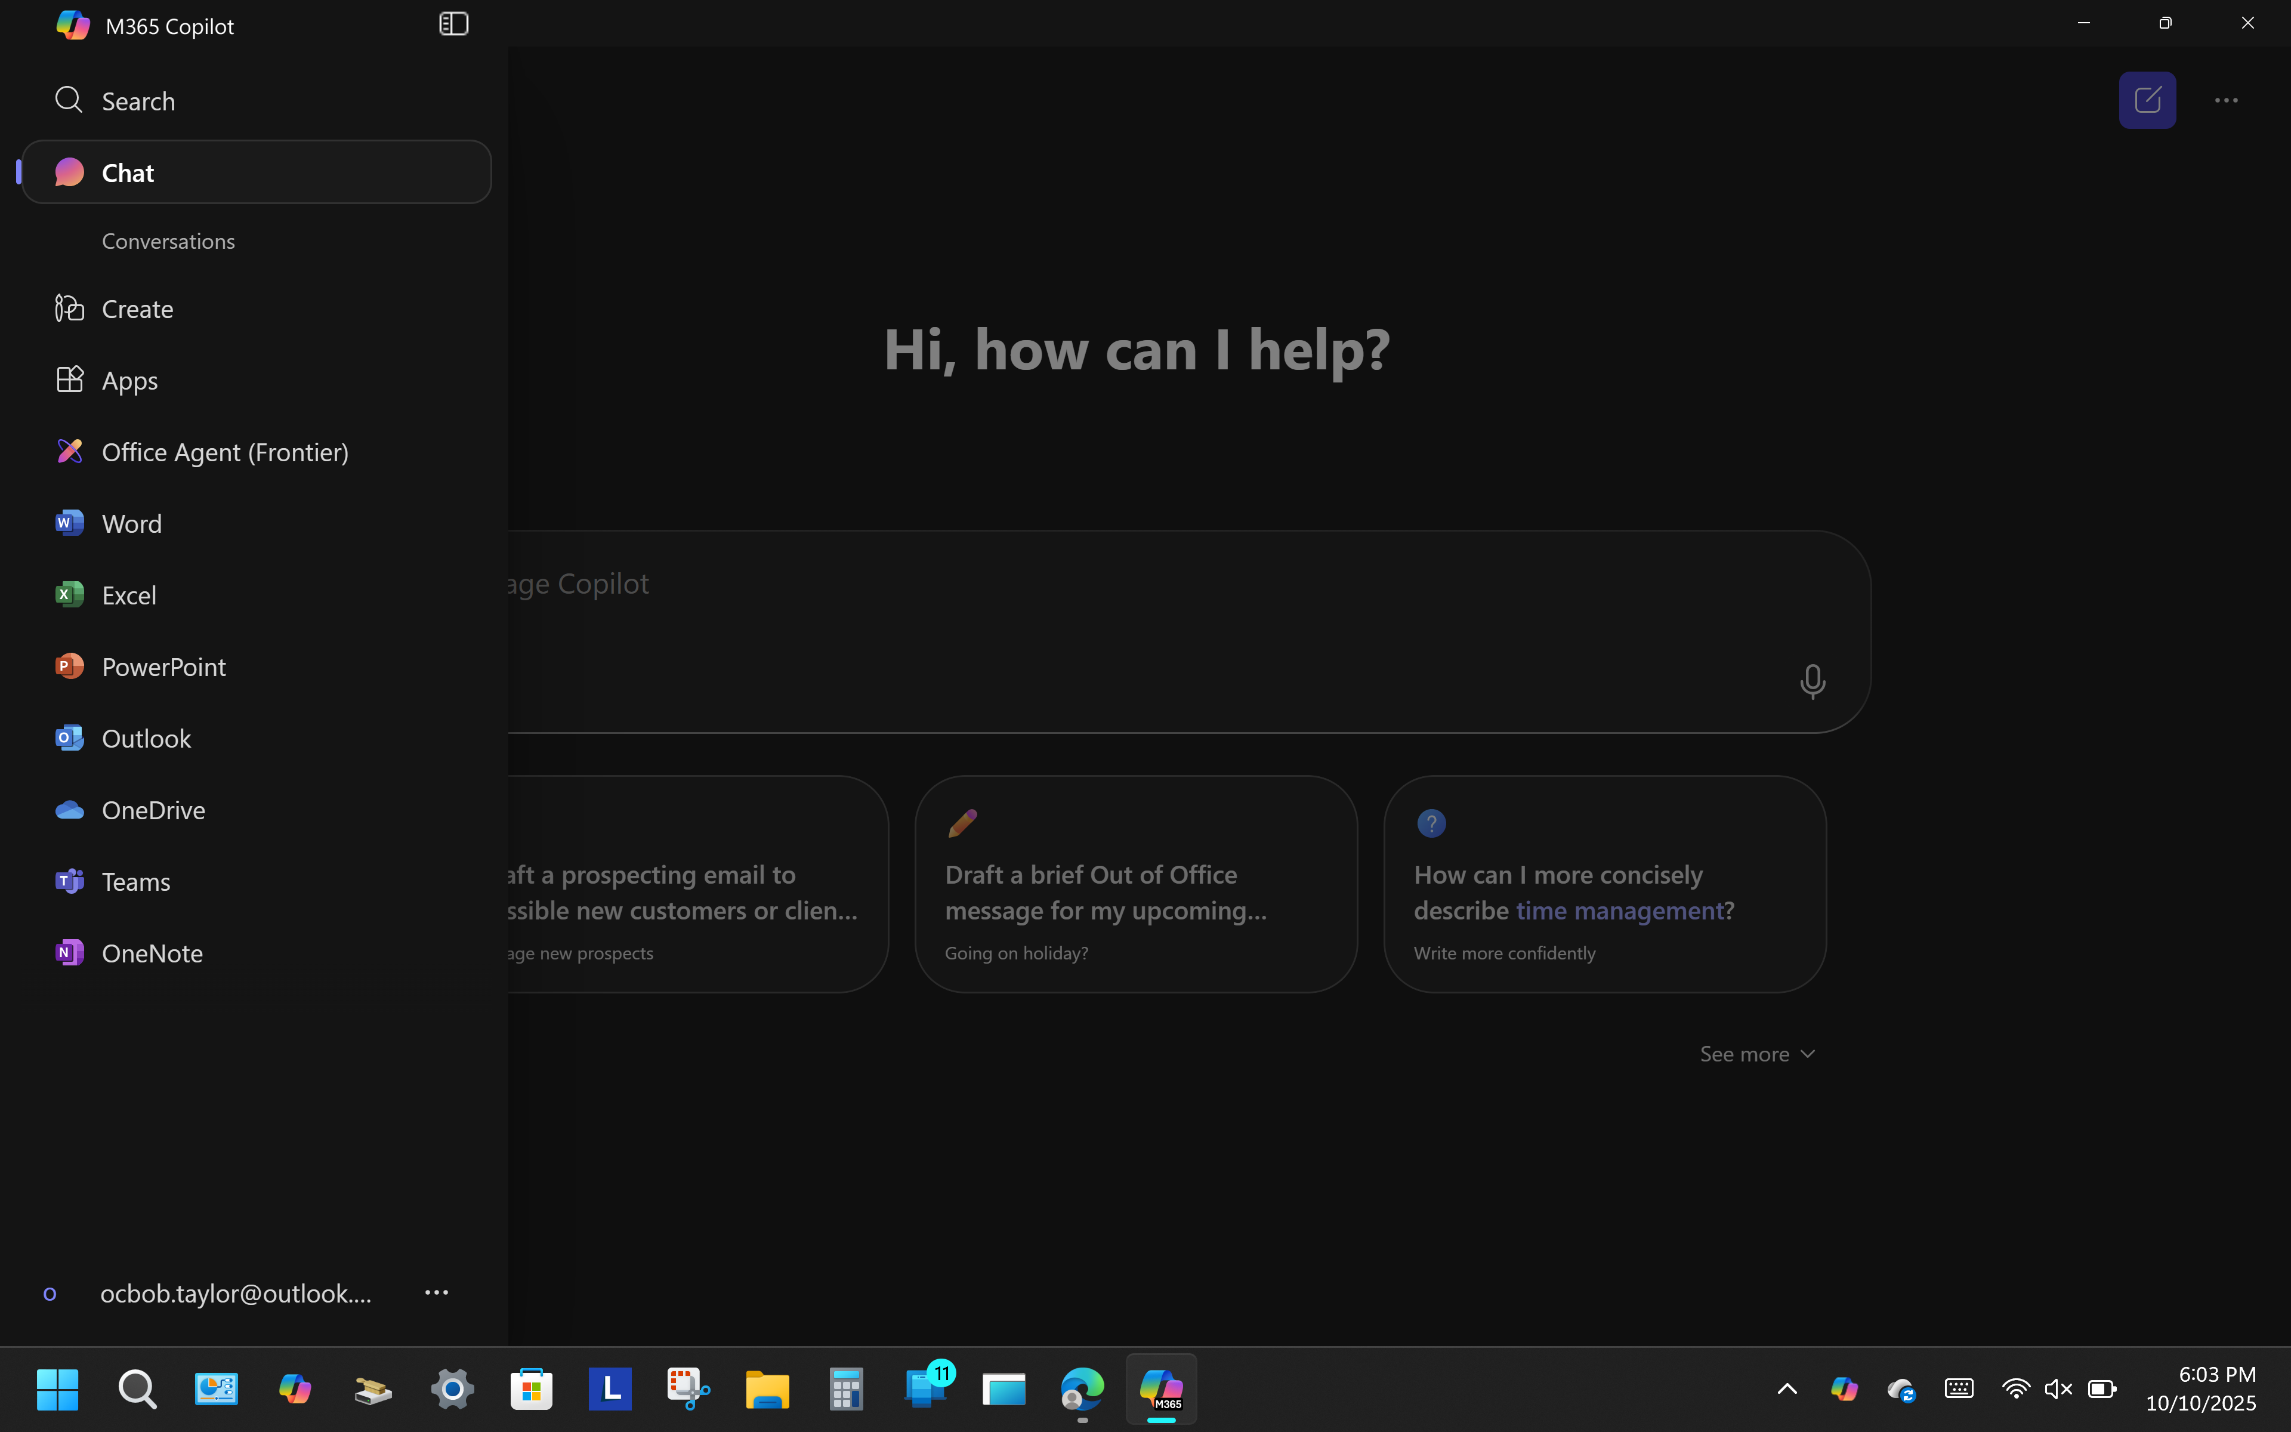Open the battery status tray icon

[x=2102, y=1390]
